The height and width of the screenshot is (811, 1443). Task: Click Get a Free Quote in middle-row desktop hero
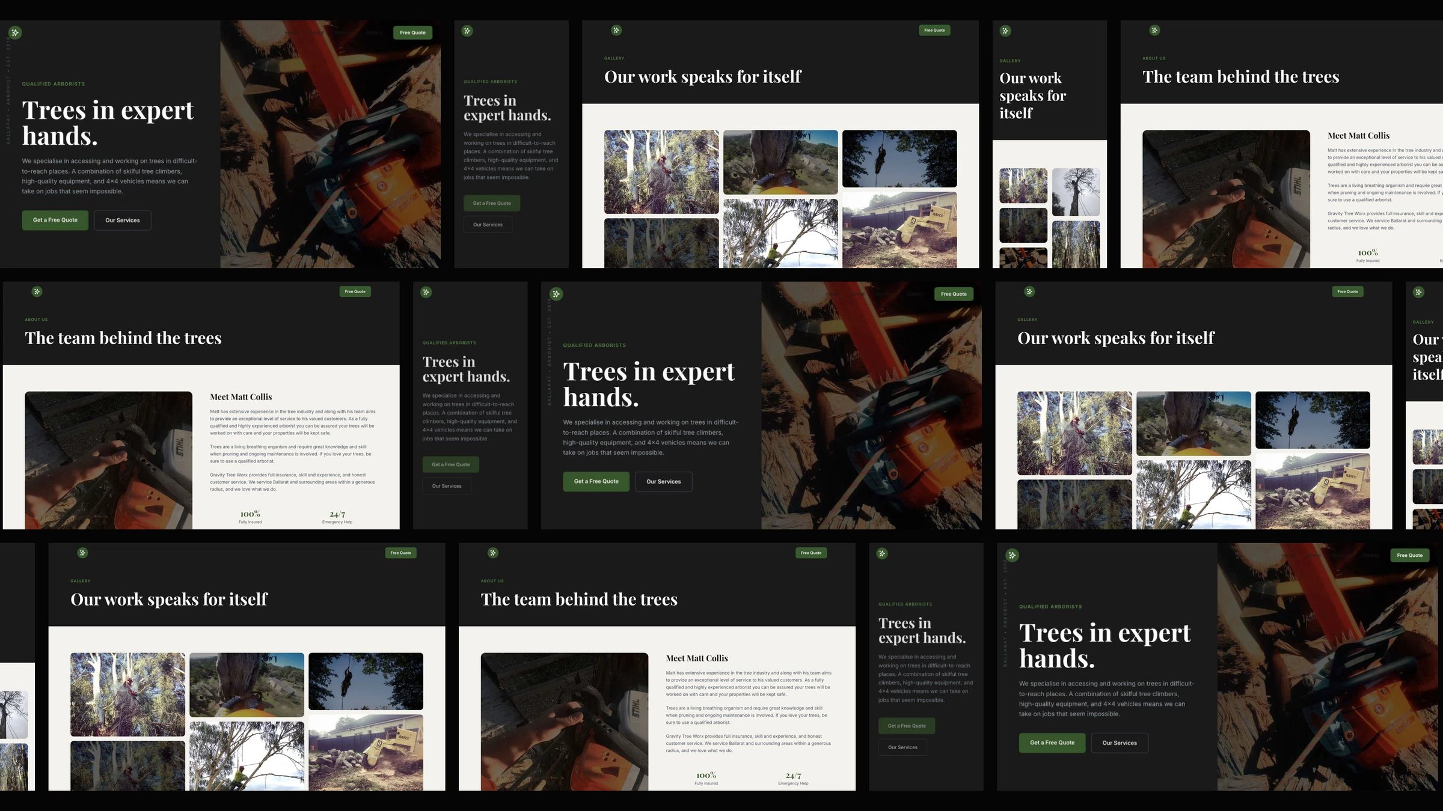click(x=596, y=481)
